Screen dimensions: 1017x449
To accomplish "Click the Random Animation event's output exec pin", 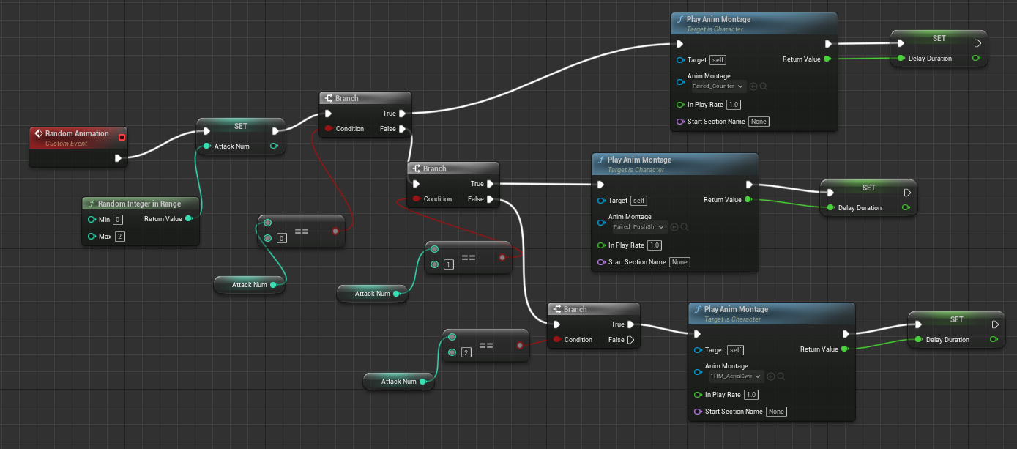I will point(119,157).
